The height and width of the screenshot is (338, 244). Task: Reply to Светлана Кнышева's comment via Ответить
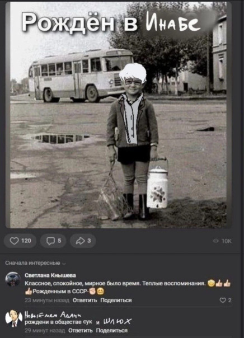pyautogui.click(x=85, y=301)
